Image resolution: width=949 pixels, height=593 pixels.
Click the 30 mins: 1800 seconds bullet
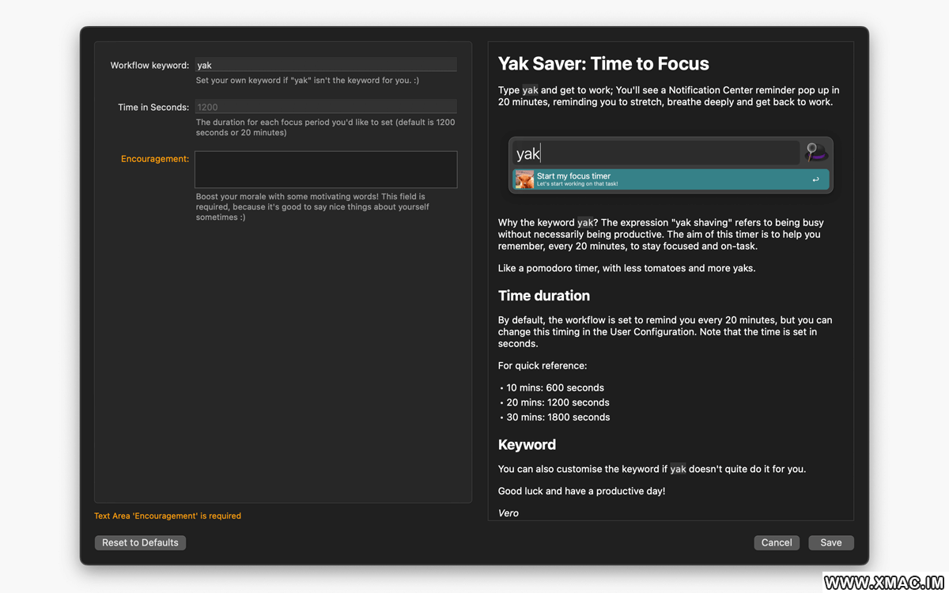pyautogui.click(x=558, y=417)
